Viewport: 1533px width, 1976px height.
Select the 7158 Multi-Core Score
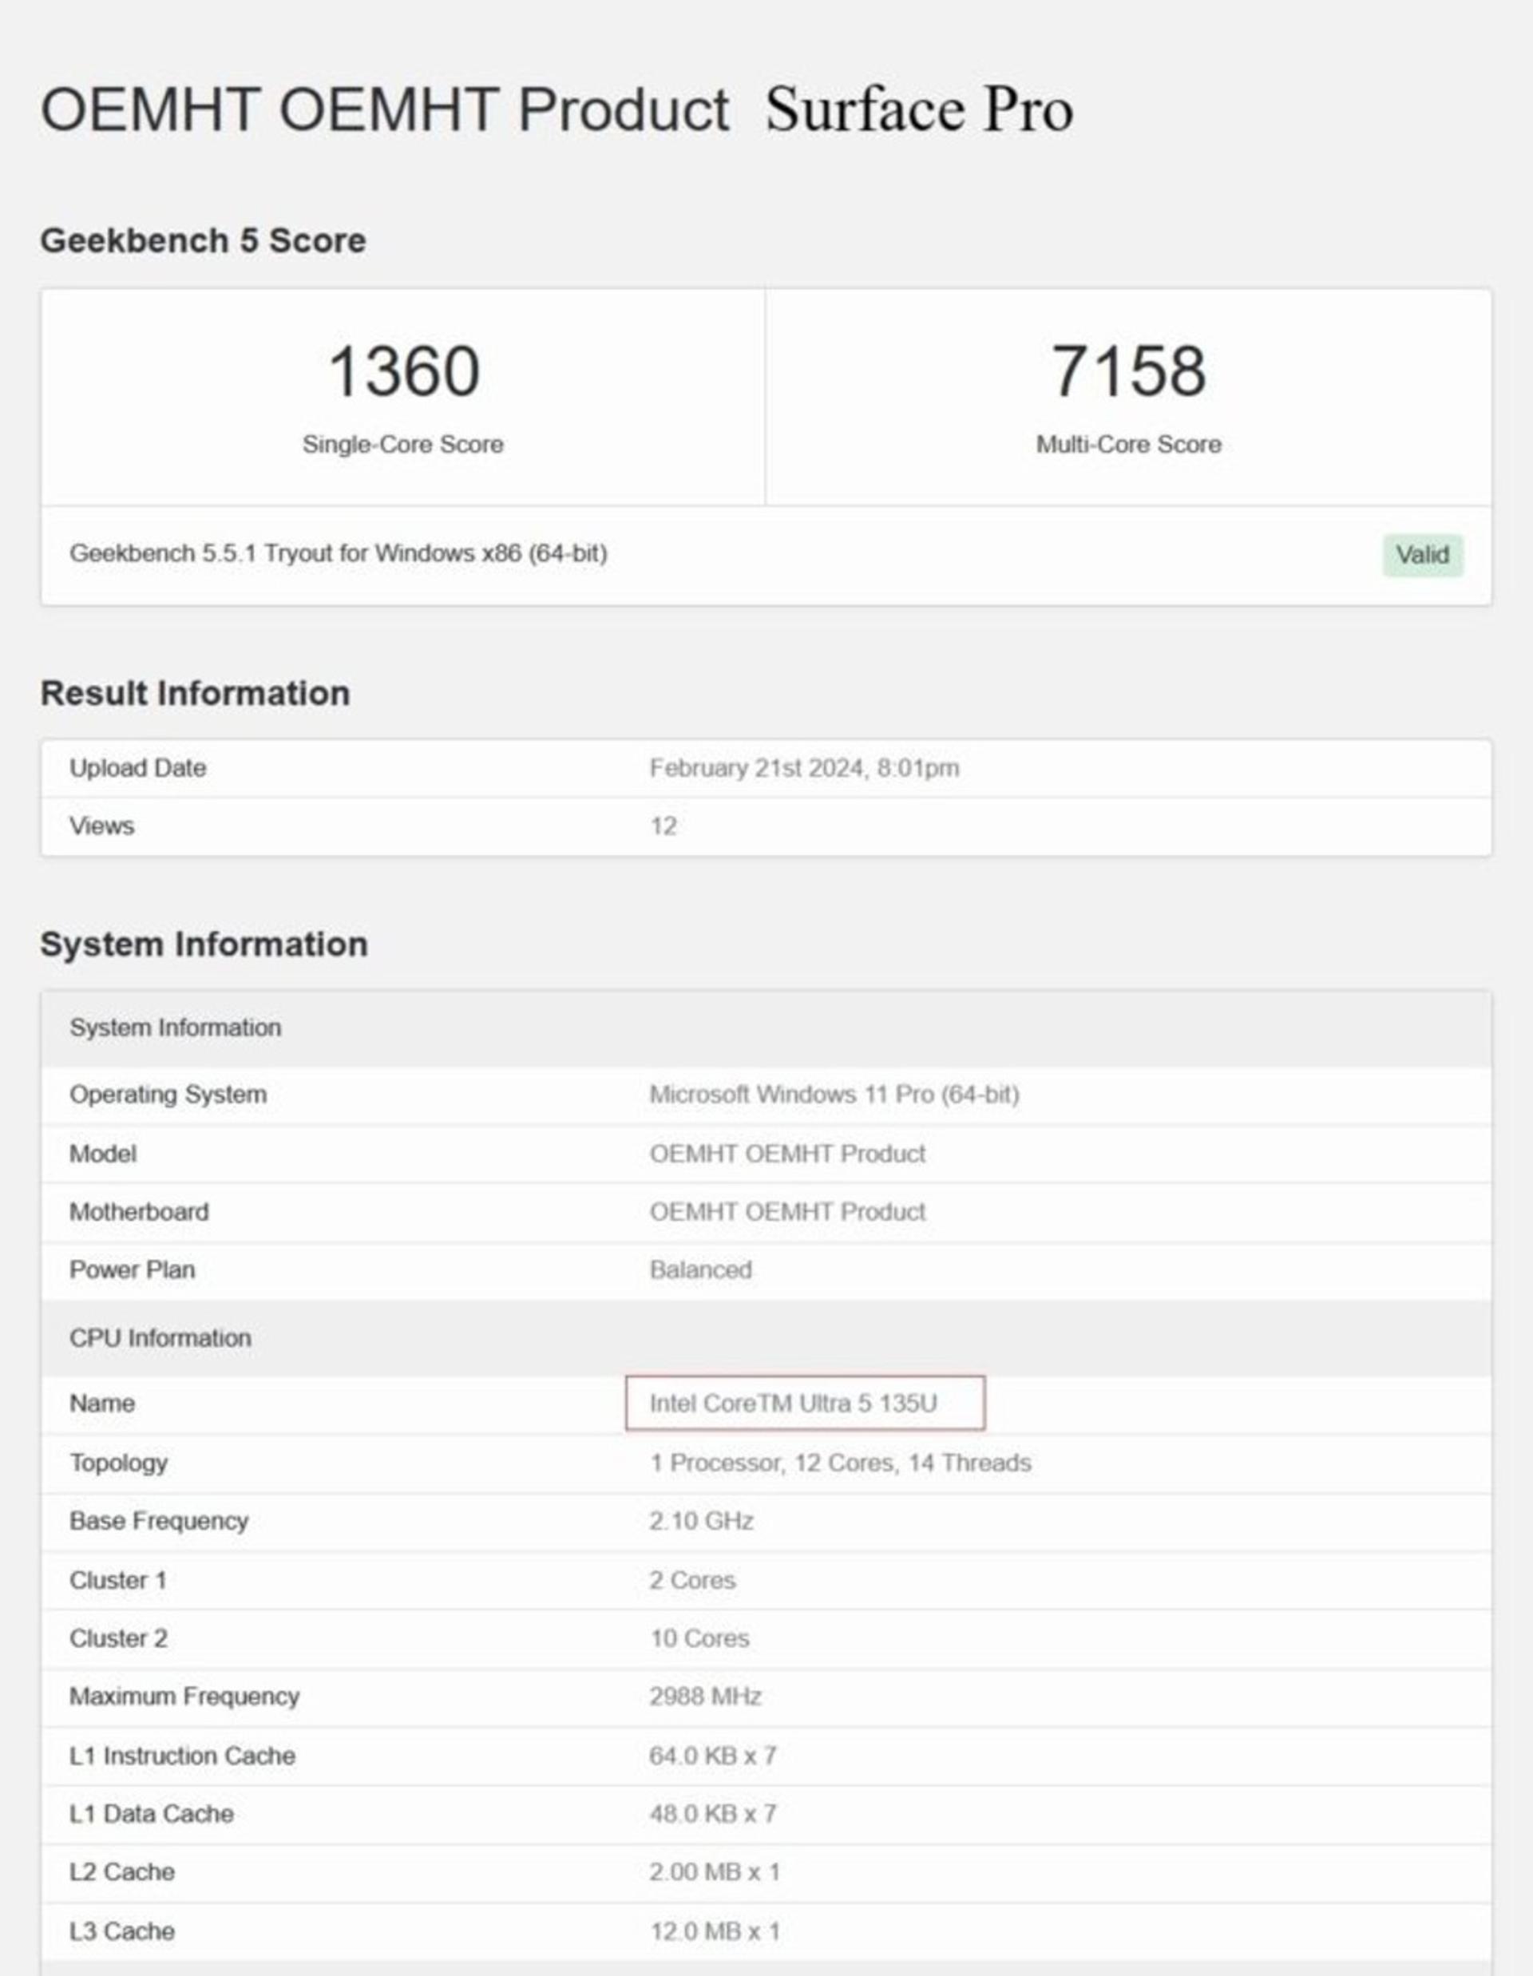tap(1128, 371)
